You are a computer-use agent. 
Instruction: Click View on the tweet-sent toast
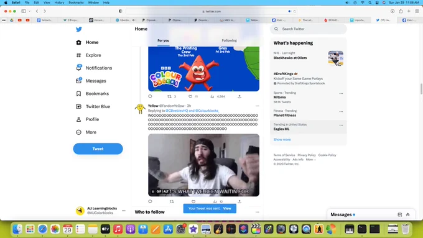point(227,208)
